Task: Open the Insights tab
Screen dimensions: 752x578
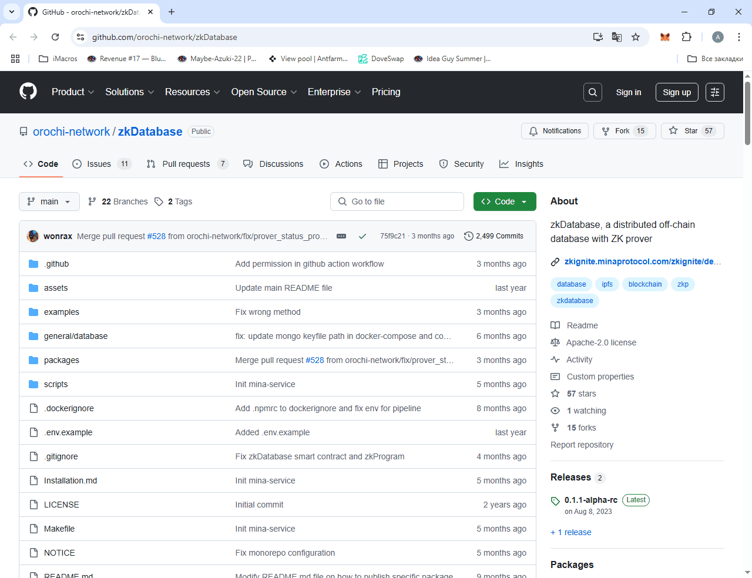Action: tap(521, 164)
